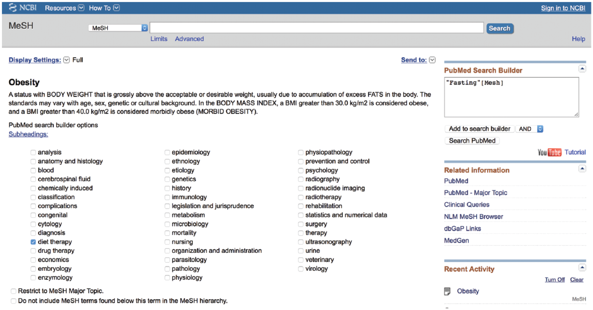Screen dimensions: 593x310
Task: Open the YouTube tutorial icon
Action: [x=549, y=152]
